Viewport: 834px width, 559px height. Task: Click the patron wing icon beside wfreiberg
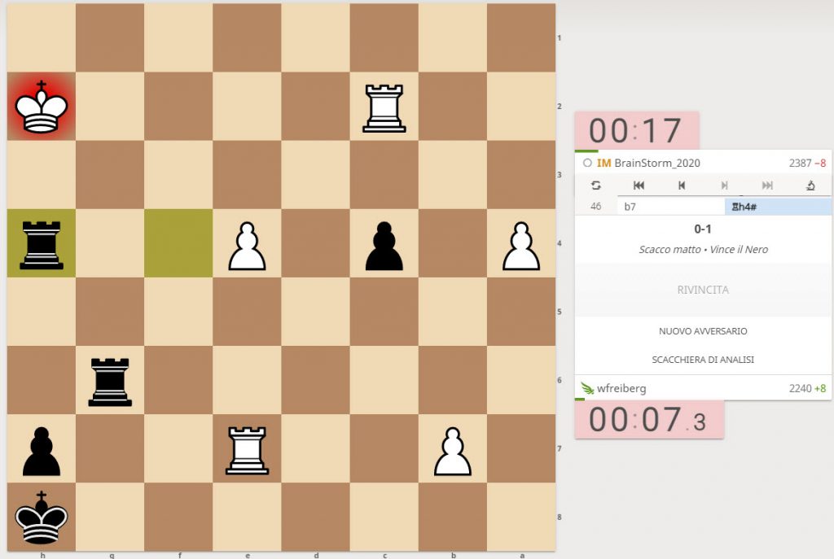(587, 388)
